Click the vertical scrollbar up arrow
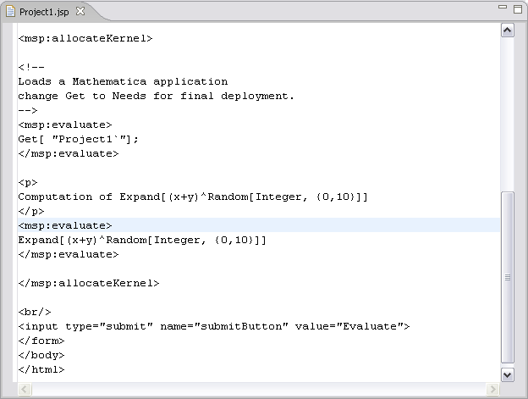528x399 pixels. 508,30
